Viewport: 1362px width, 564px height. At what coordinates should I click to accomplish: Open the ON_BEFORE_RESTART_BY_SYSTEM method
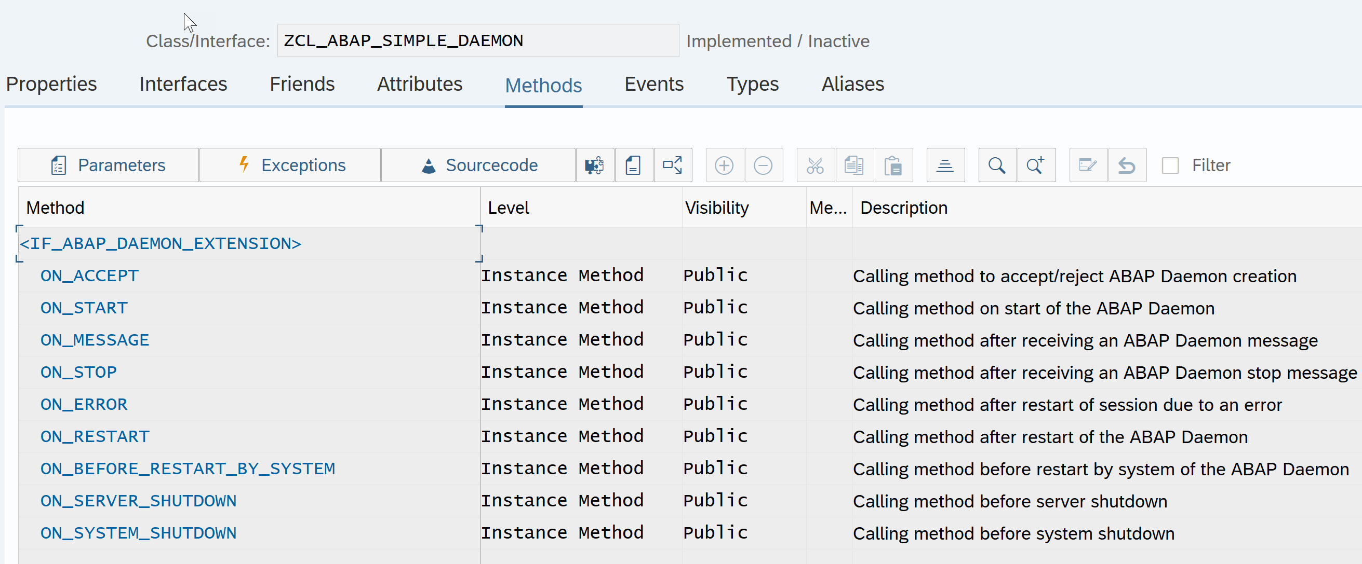[188, 469]
